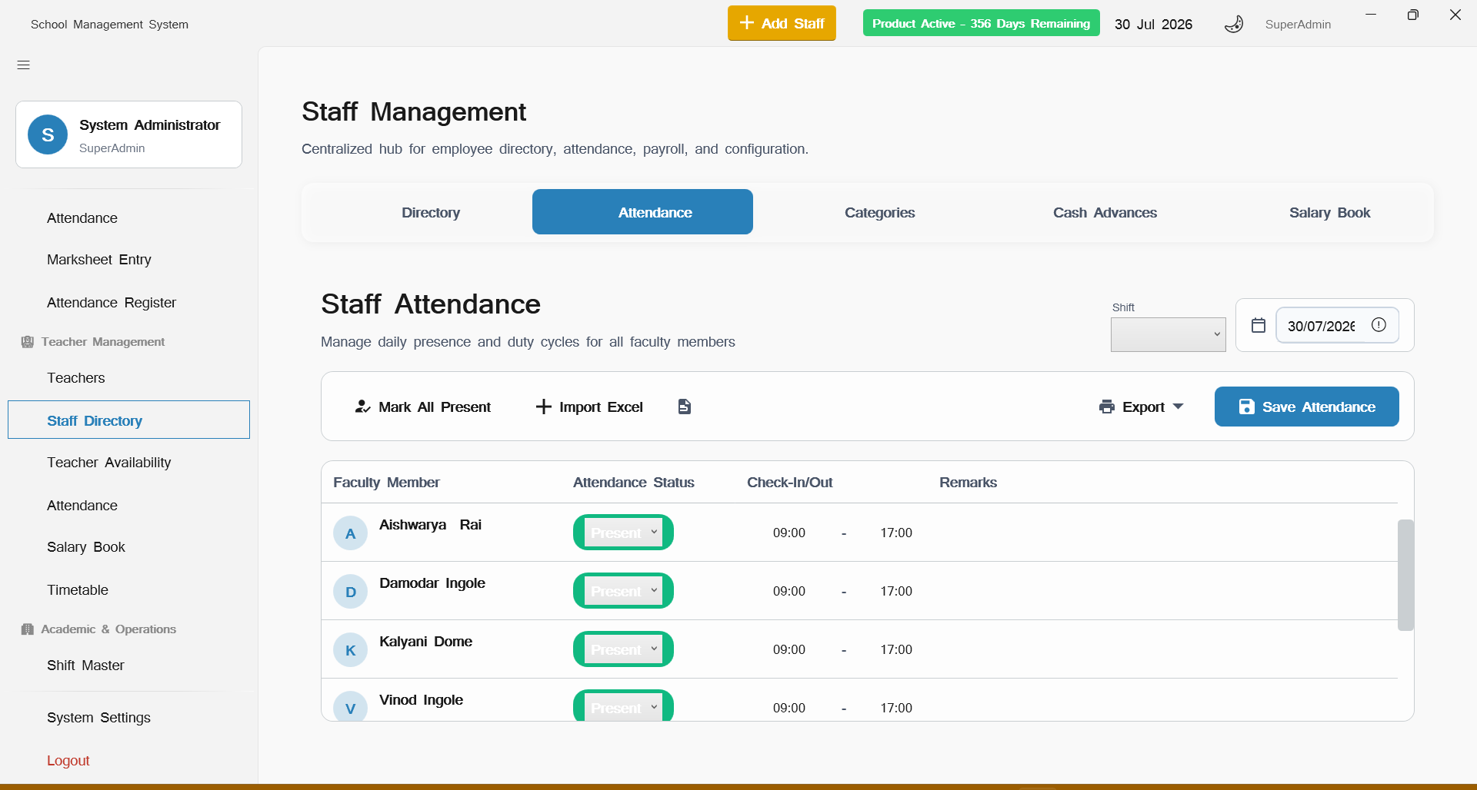Change Damodar Ingole attendance status dropdown
The image size is (1477, 790).
coord(623,591)
